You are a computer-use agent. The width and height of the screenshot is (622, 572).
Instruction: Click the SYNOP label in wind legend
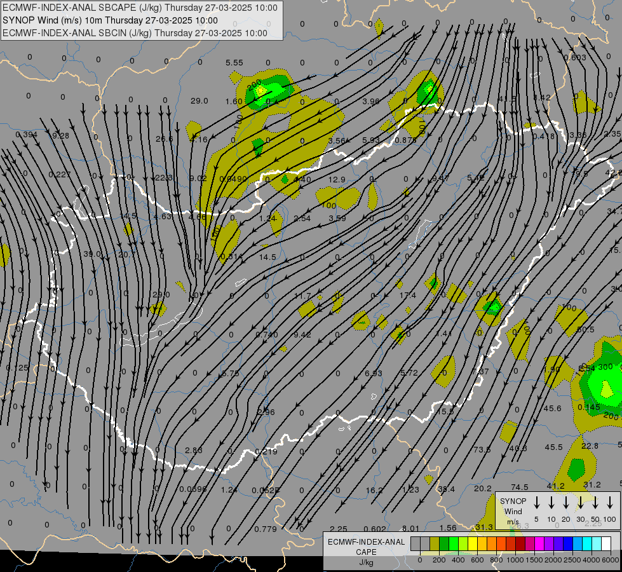[x=513, y=501]
